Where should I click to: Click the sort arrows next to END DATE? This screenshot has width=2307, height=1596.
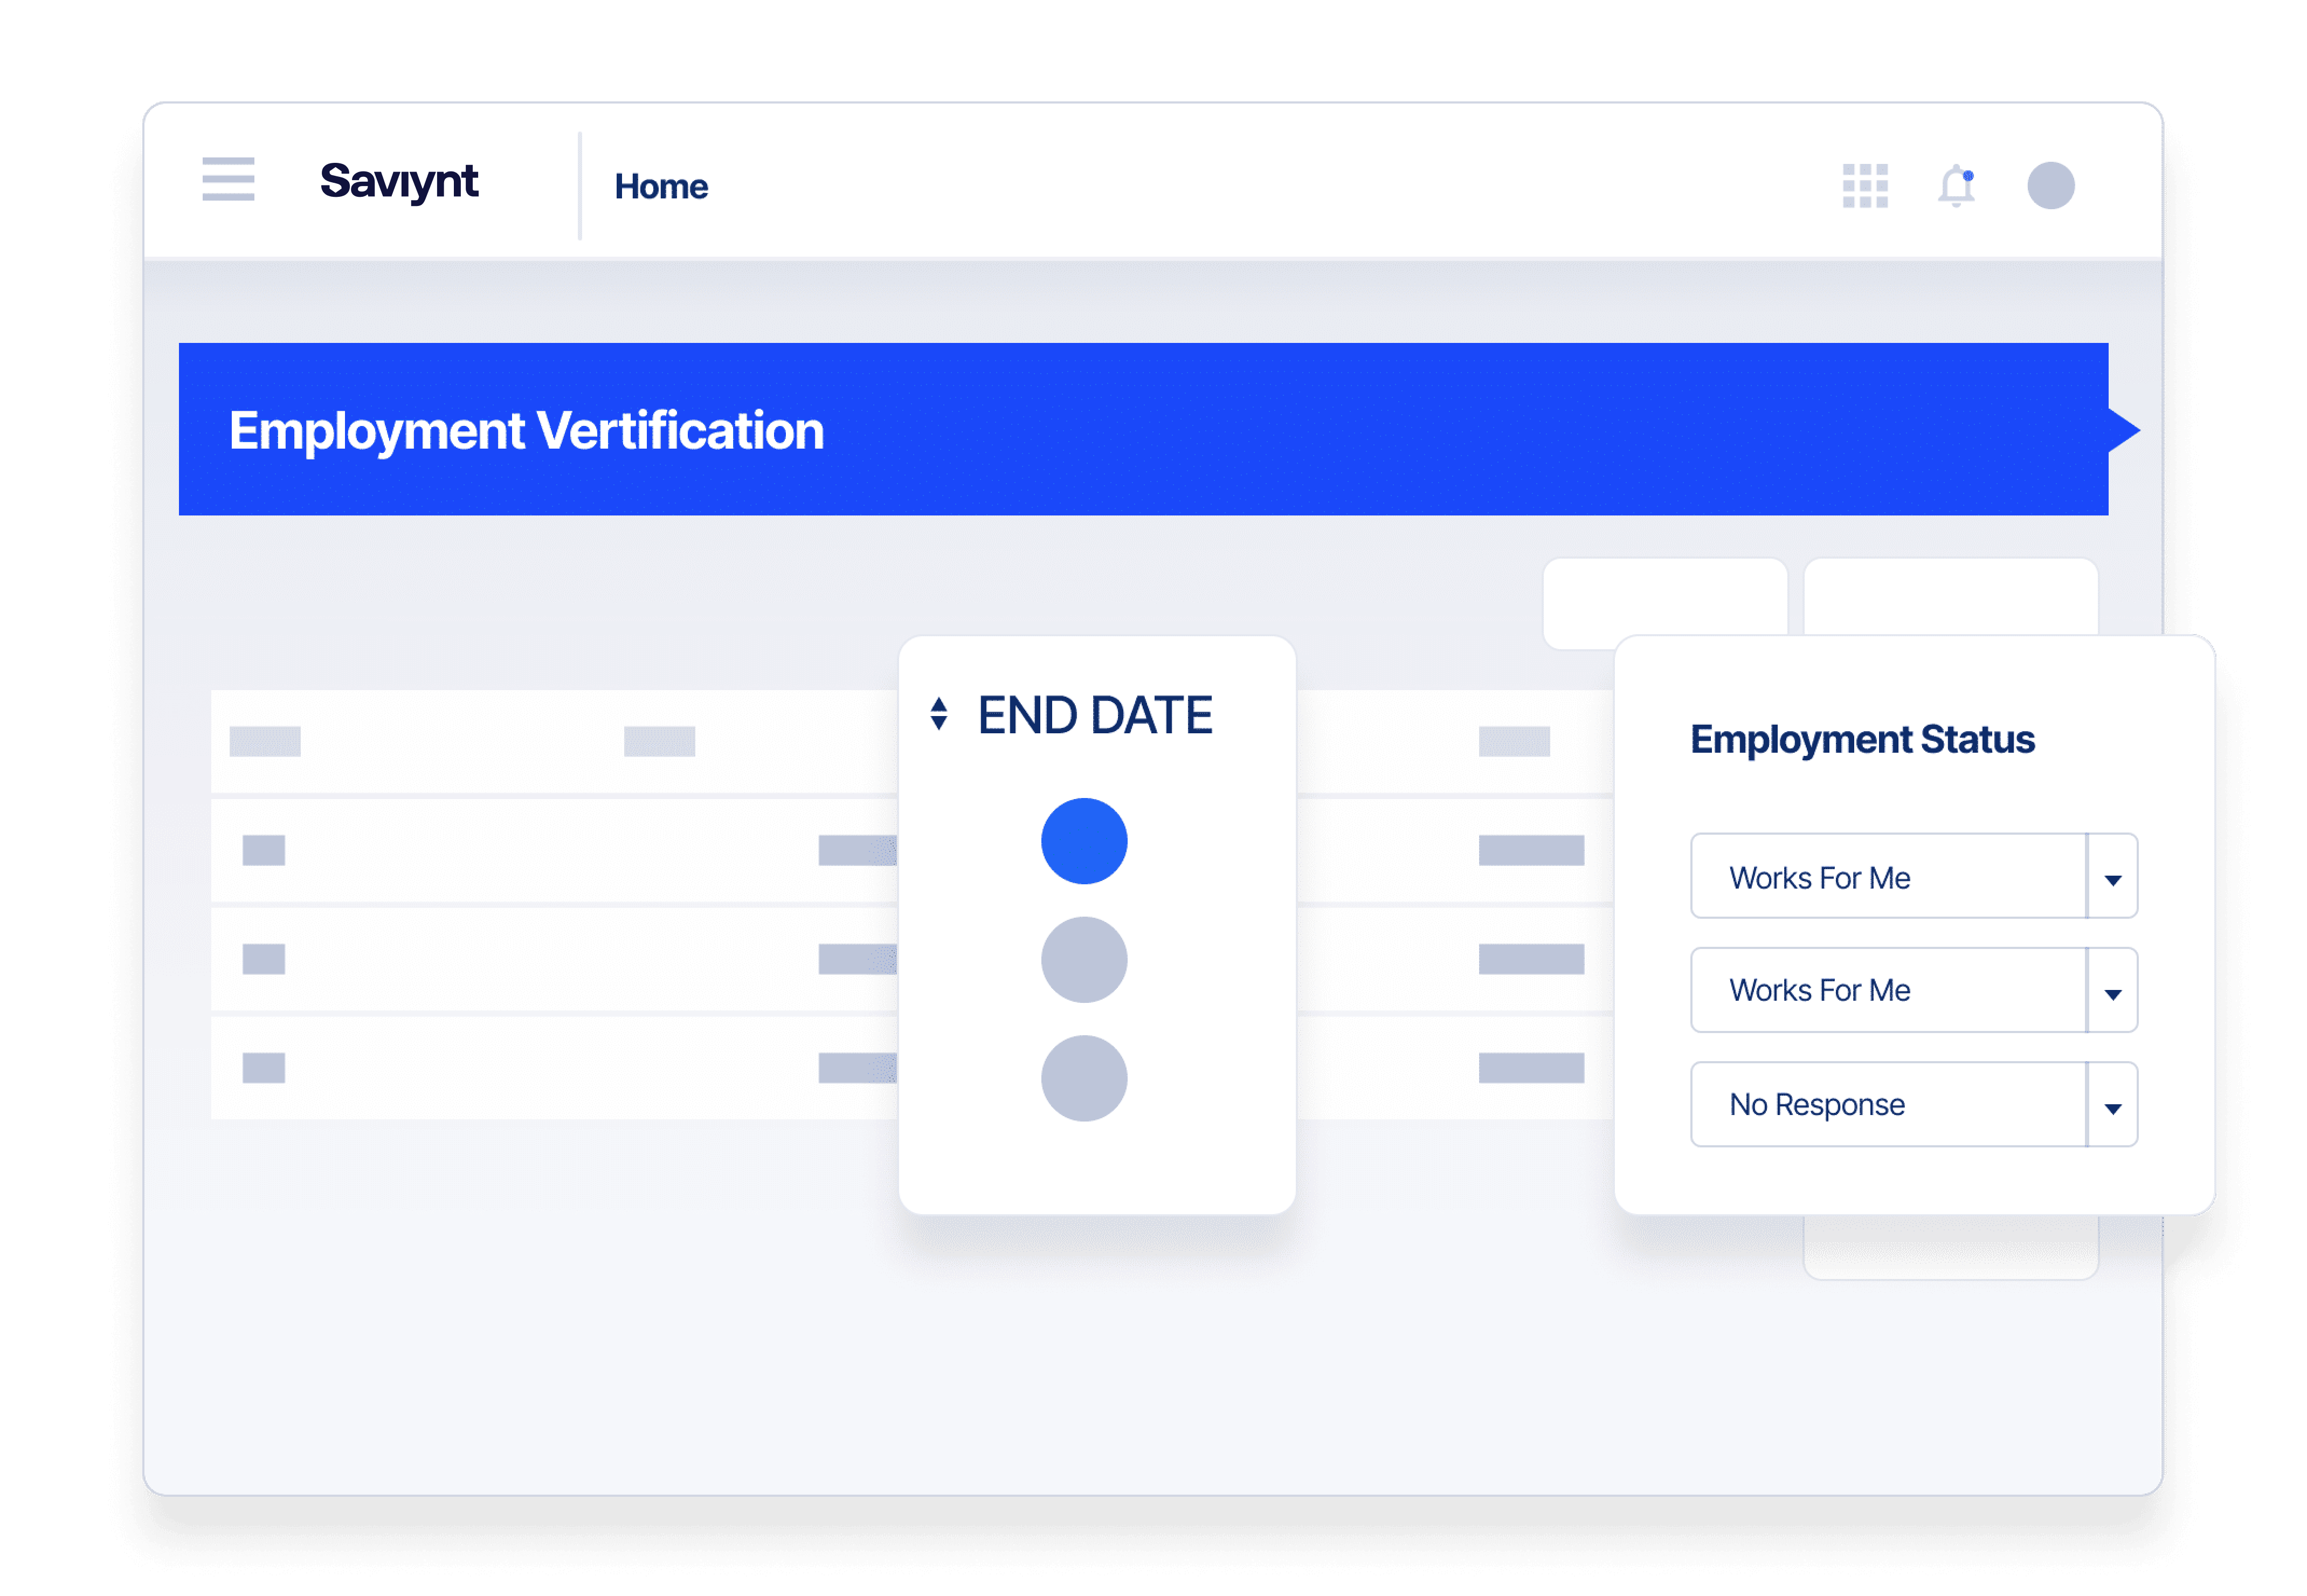coord(941,714)
